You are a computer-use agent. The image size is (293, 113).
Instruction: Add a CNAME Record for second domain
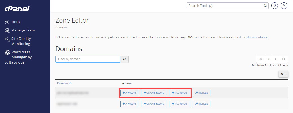point(154,104)
